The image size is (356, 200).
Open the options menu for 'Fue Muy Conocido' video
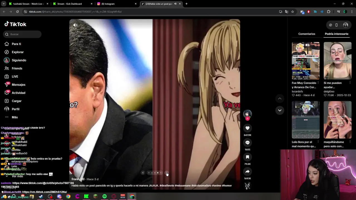(x=318, y=83)
